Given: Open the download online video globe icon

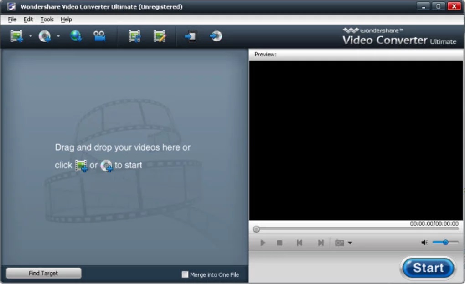Looking at the screenshot, I should click(76, 36).
